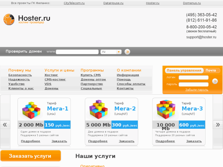Click the Мега-3 tariff title
Screen dimensions: 223x167
(192, 108)
